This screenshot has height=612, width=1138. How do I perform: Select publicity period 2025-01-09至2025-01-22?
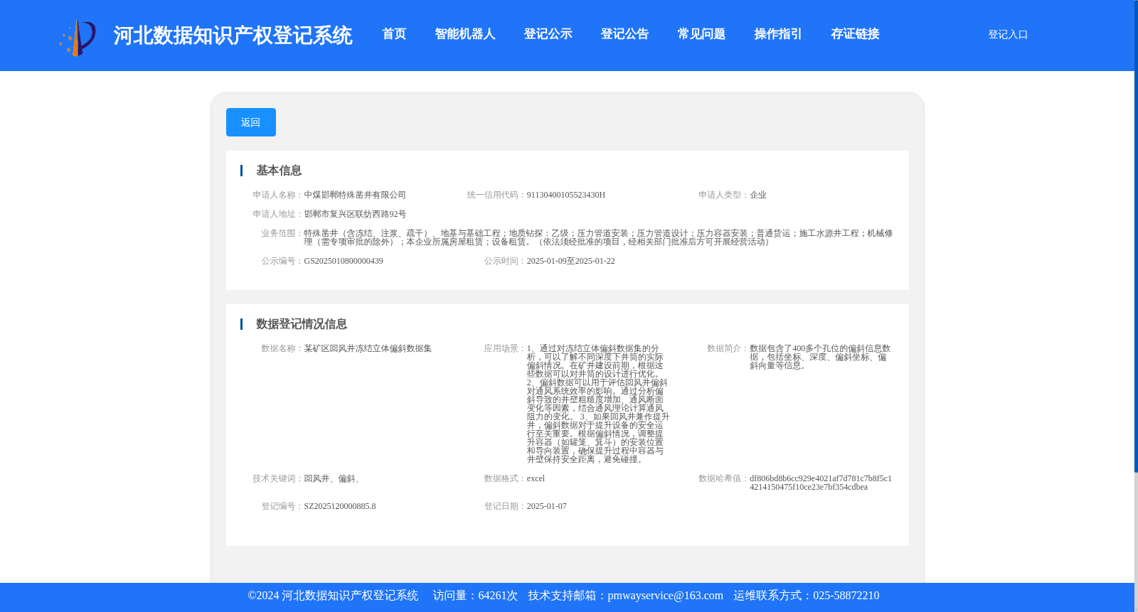[x=571, y=261]
